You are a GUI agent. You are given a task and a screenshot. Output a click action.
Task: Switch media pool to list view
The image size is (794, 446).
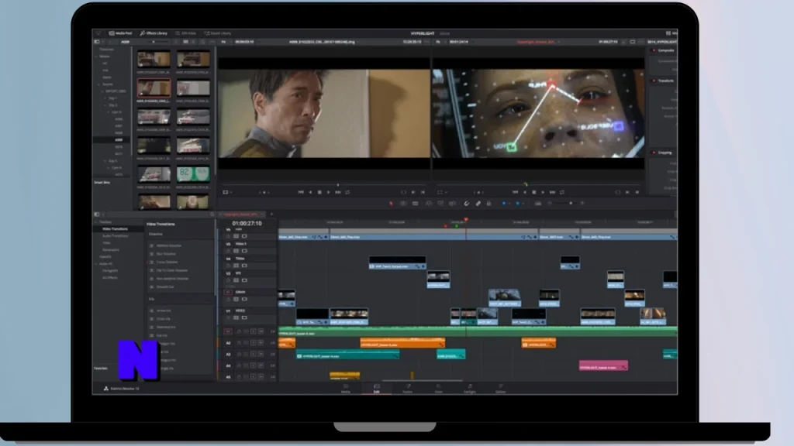click(193, 42)
